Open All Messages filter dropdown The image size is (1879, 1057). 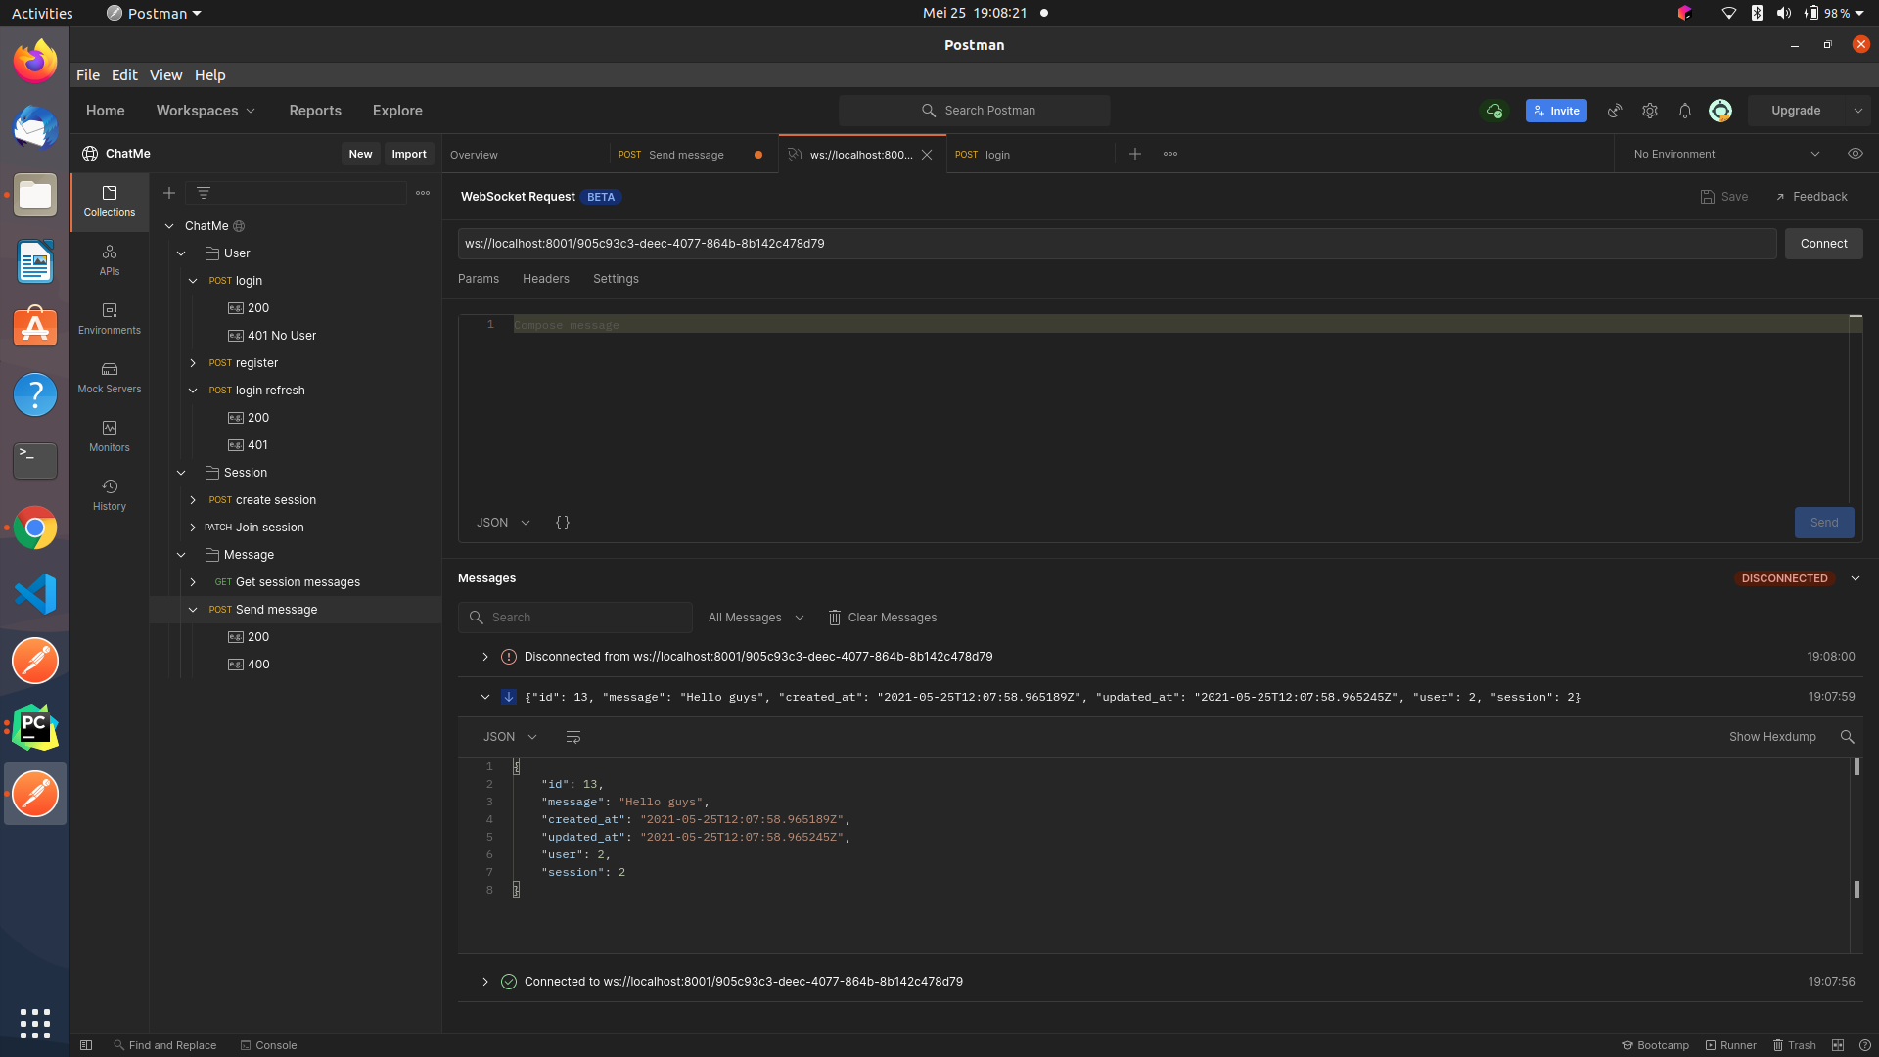click(756, 618)
